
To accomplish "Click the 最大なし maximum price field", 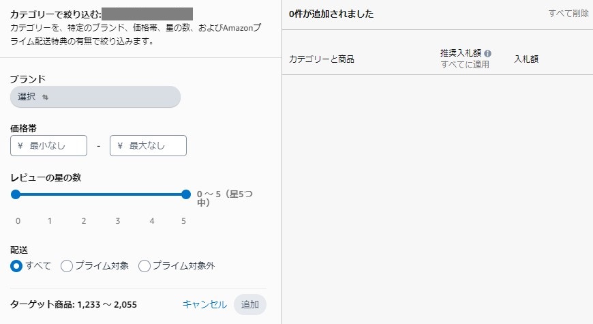I will 148,146.
